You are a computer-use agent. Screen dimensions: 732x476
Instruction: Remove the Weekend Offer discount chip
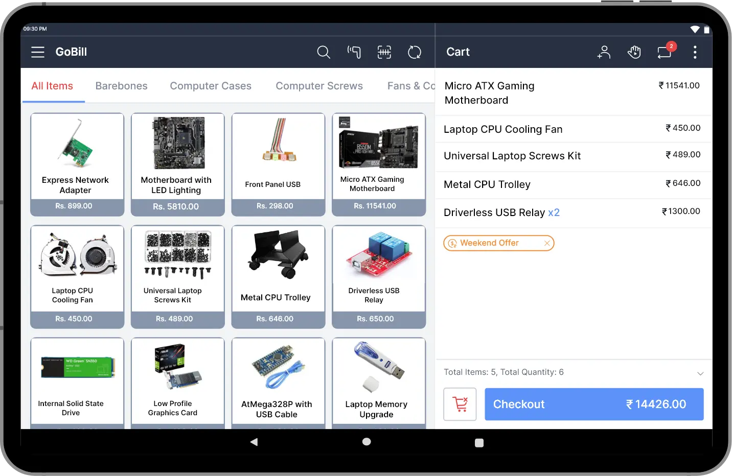point(547,243)
